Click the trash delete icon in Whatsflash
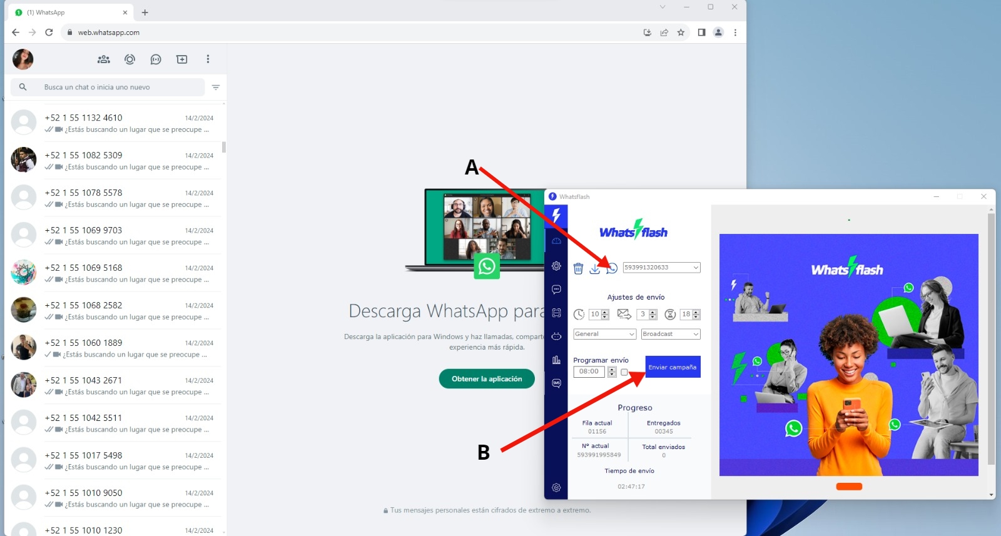 pos(578,268)
